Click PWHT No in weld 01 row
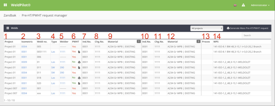 (74, 62)
